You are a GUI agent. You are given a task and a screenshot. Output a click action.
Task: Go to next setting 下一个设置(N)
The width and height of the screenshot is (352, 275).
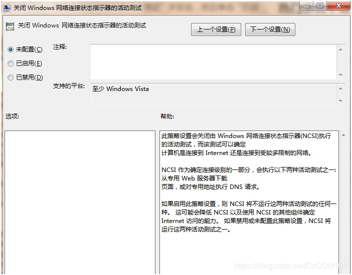pos(270,29)
